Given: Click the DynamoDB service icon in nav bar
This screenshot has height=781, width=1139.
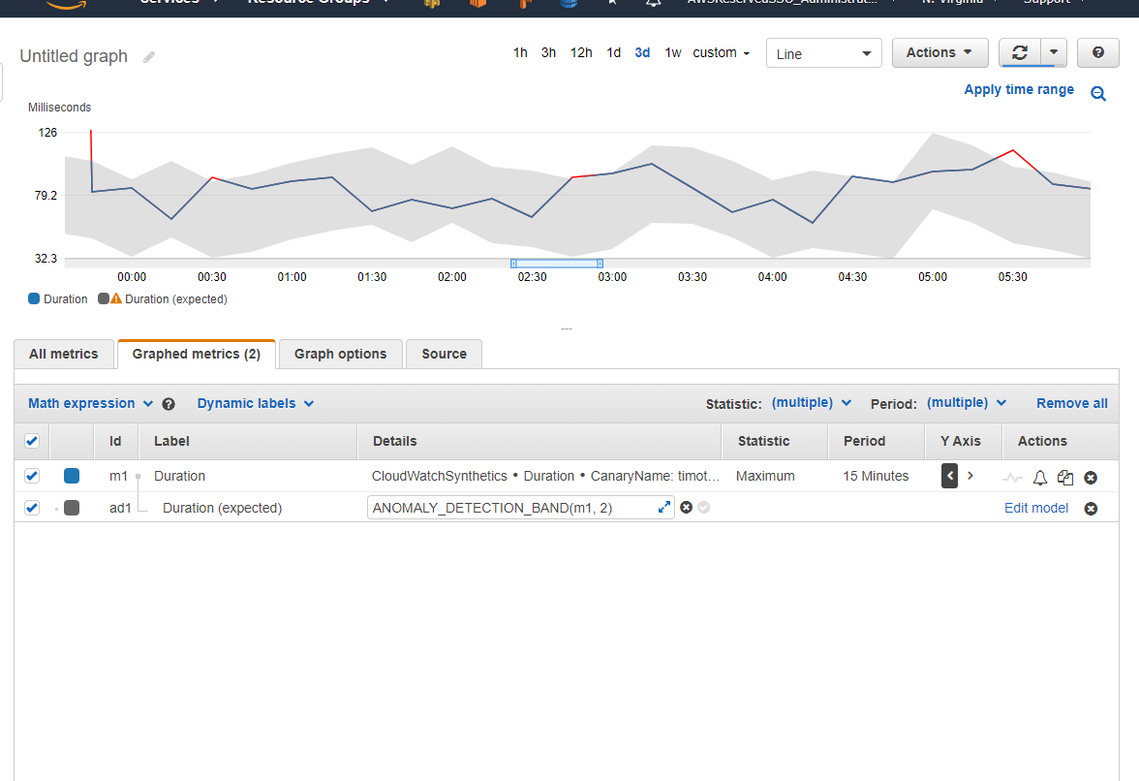Looking at the screenshot, I should (569, 4).
